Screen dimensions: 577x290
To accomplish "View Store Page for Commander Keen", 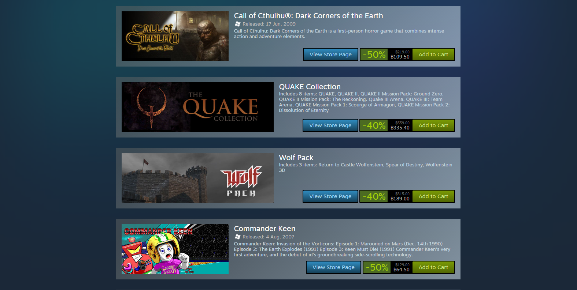I will 333,267.
